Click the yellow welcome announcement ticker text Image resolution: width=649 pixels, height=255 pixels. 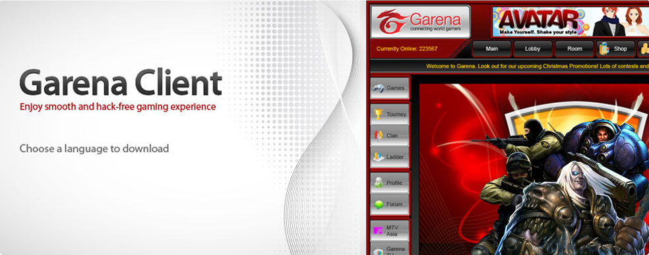pyautogui.click(x=538, y=66)
